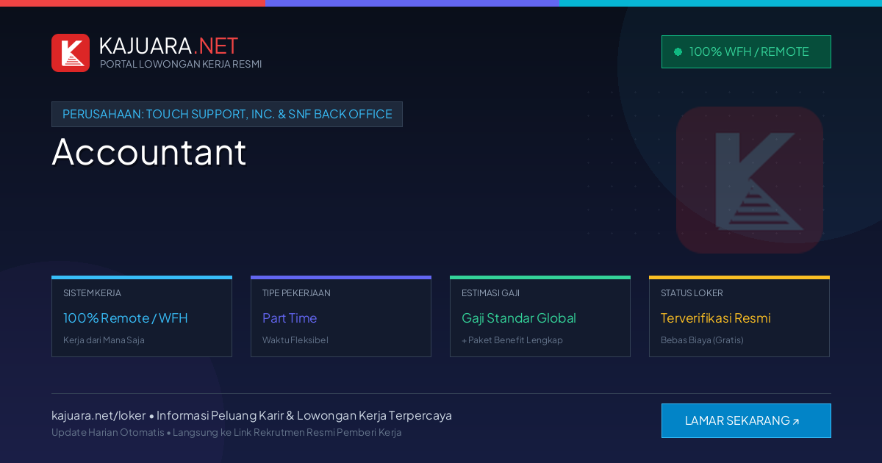Click the Bebas Biaya (Gratis) caption
Screen dimensions: 882x463
tap(702, 340)
